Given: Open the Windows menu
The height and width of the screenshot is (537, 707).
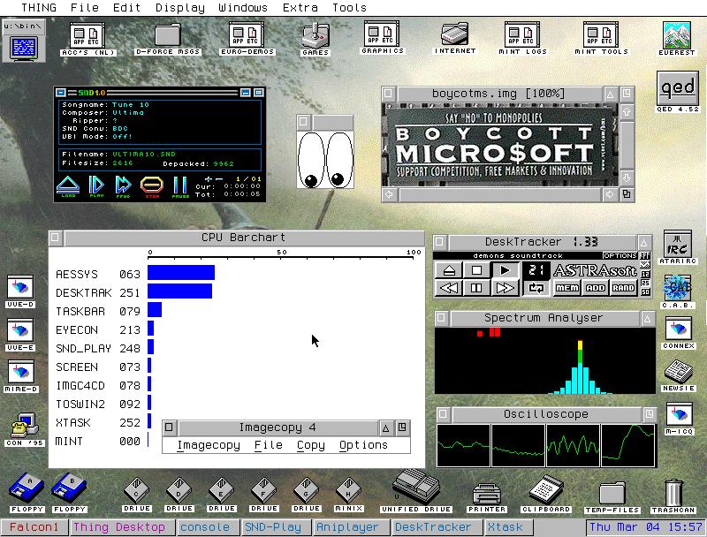Looking at the screenshot, I should tap(243, 8).
